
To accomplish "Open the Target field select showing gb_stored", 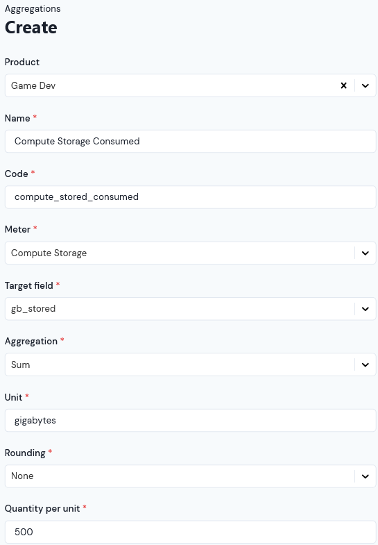I will pos(190,309).
